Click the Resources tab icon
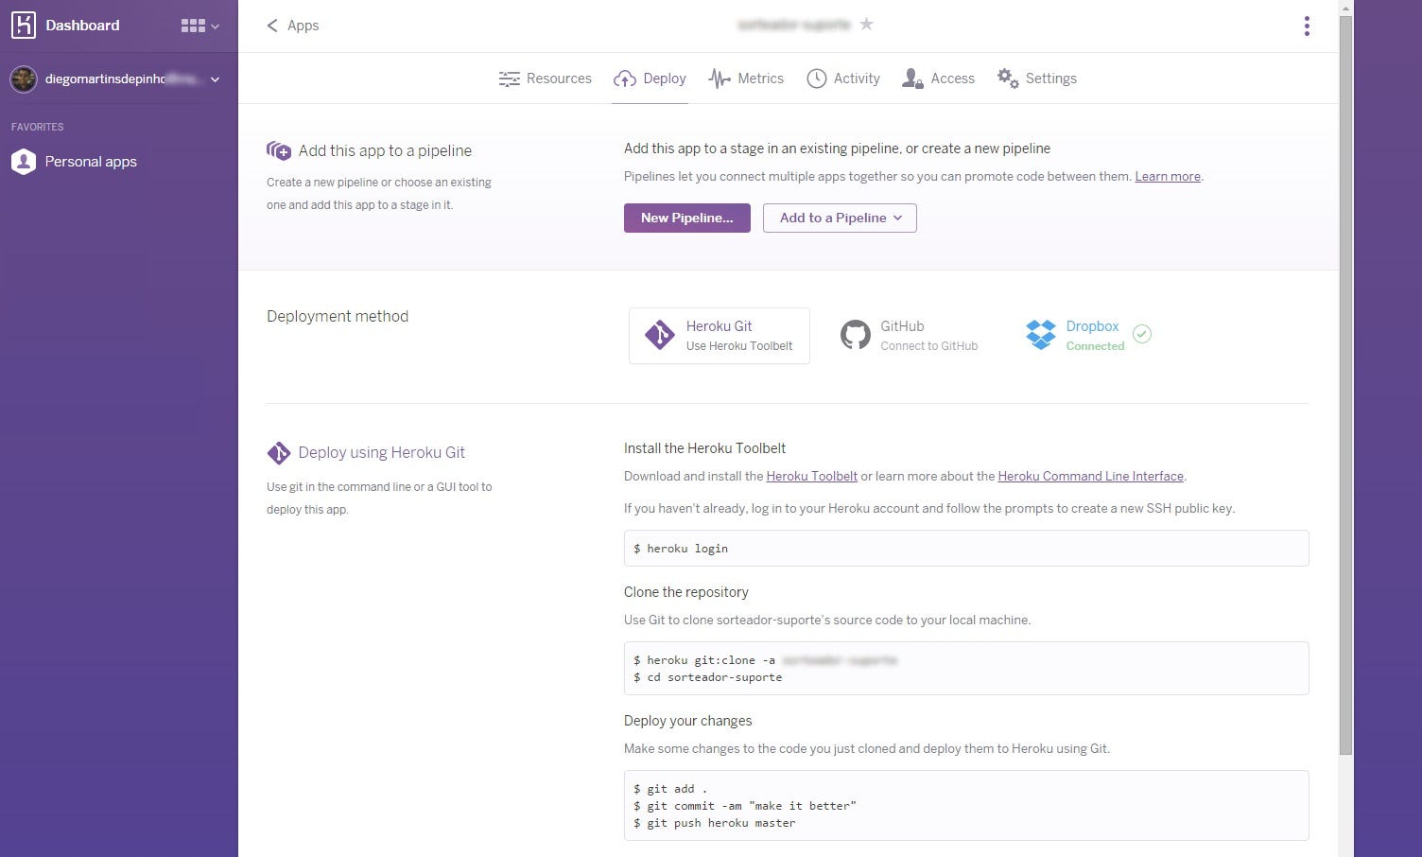Screen dimensions: 1422x857 click(x=509, y=79)
